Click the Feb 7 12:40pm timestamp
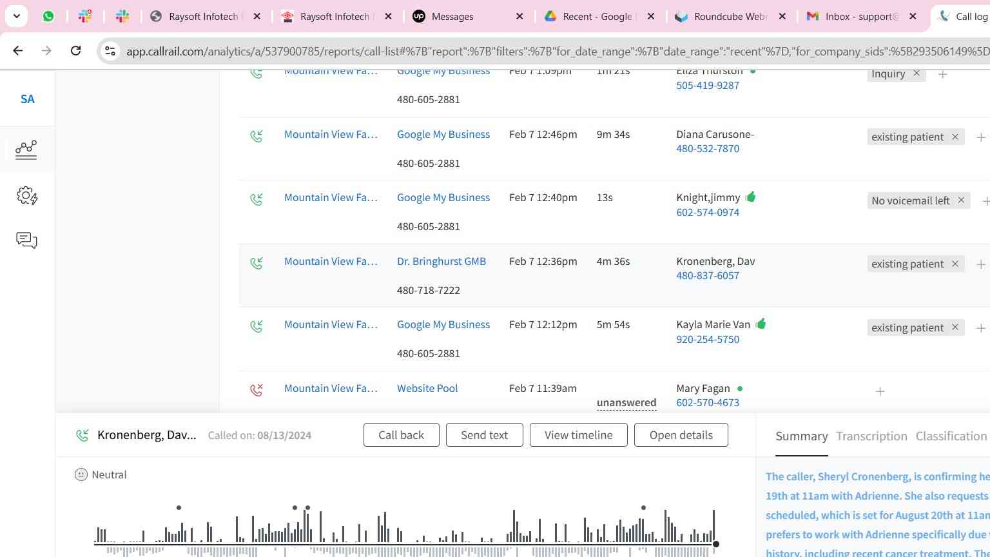The height and width of the screenshot is (557, 990). pyautogui.click(x=543, y=197)
